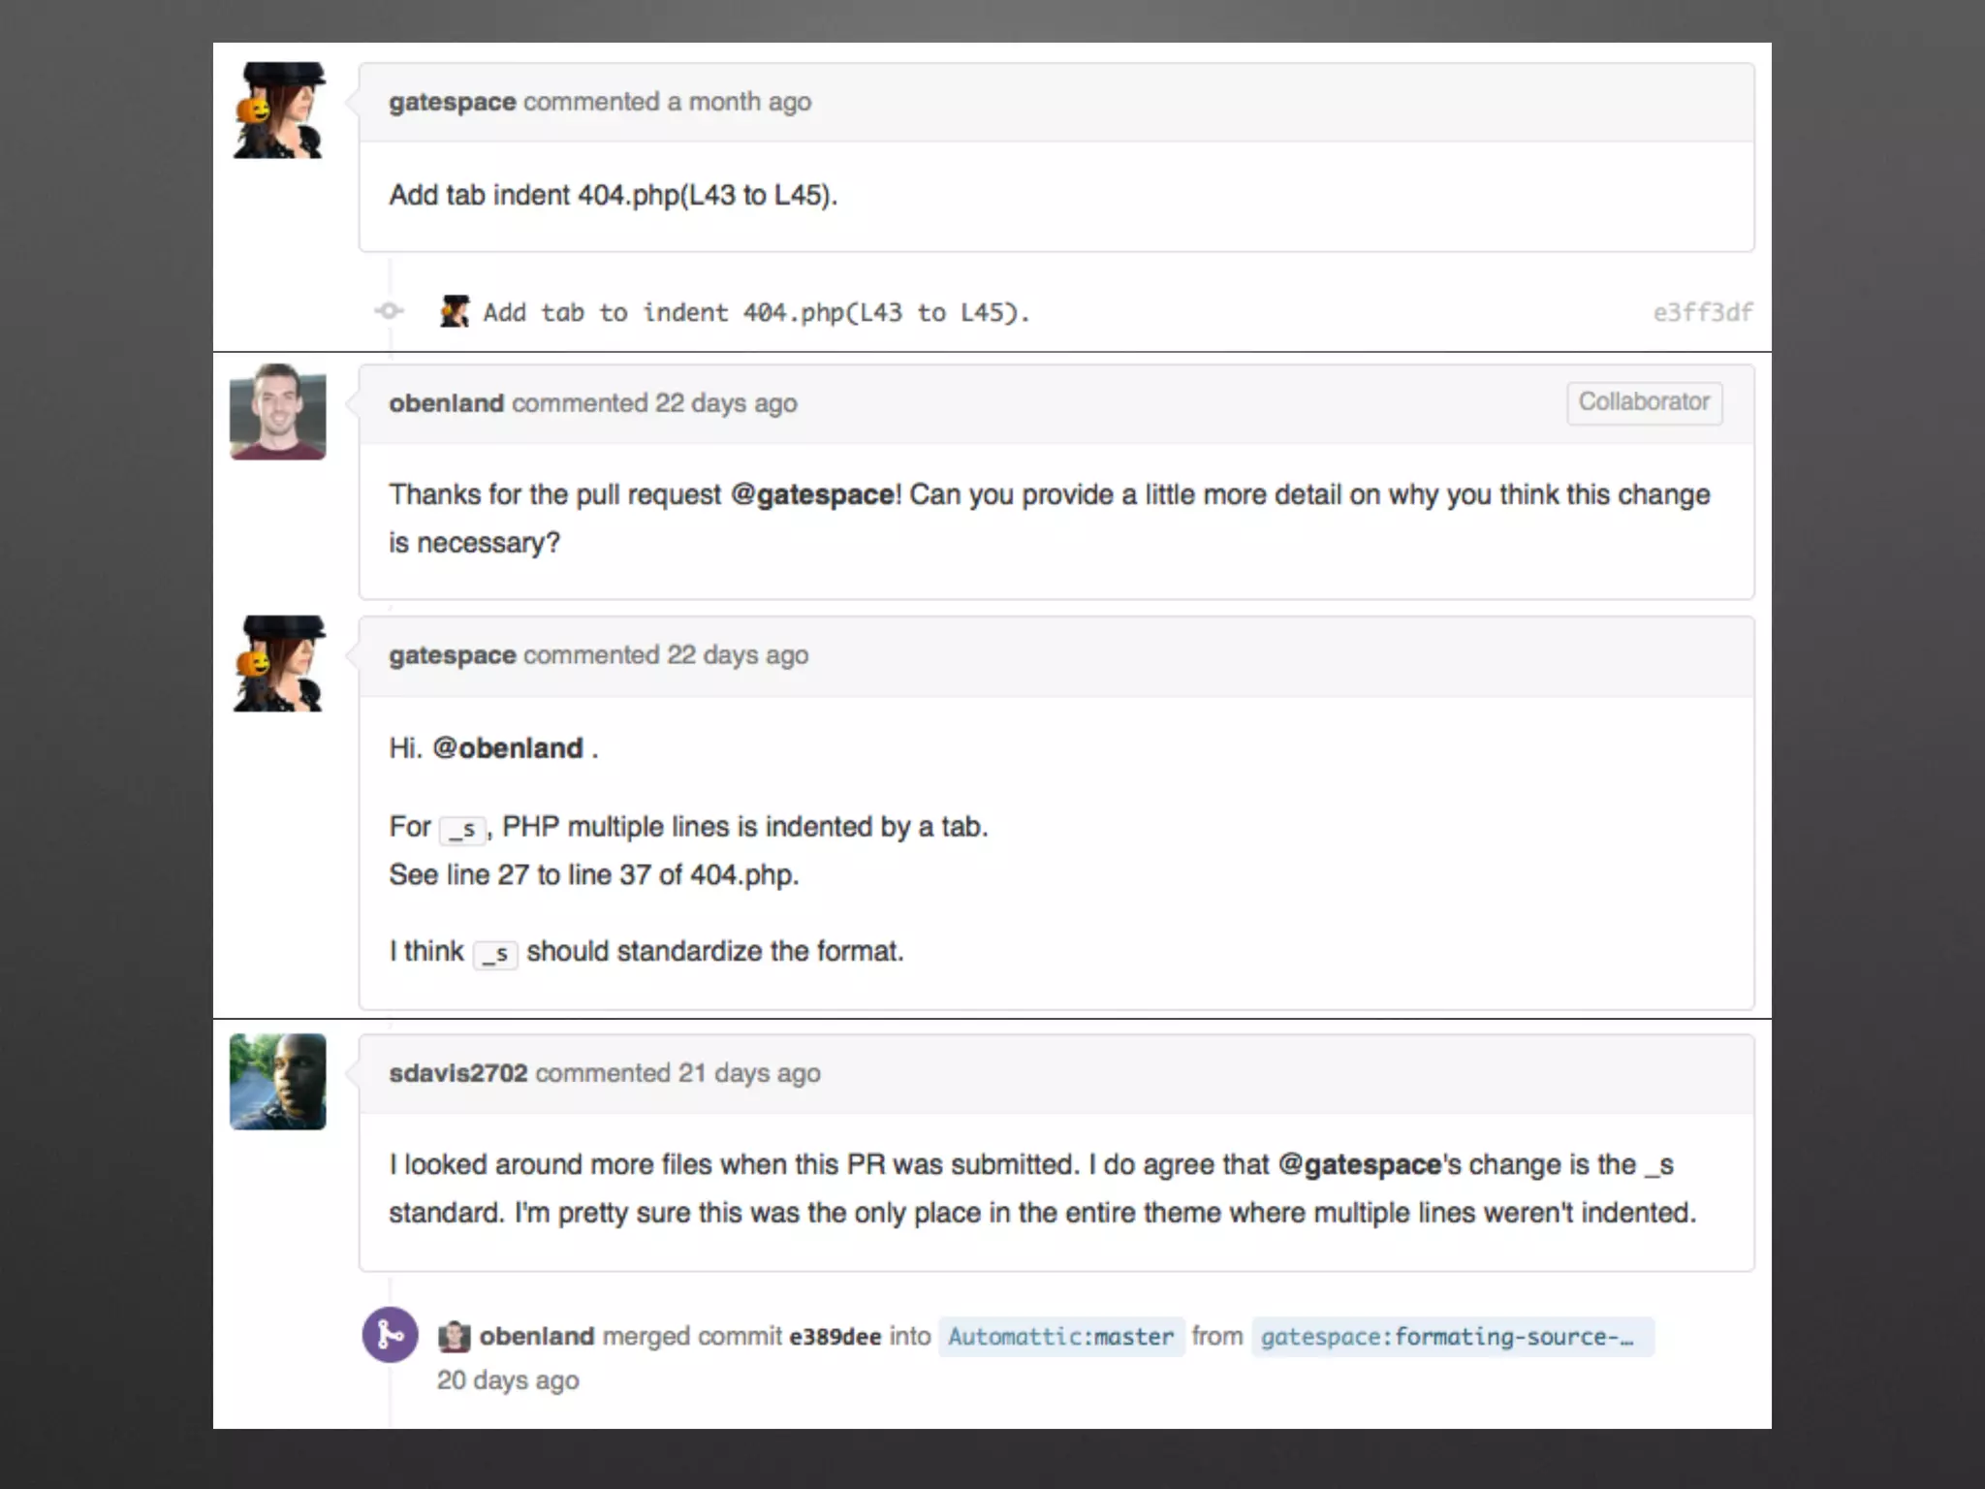
Task: Open gatespace's avatar on first comment
Action: coord(279,111)
